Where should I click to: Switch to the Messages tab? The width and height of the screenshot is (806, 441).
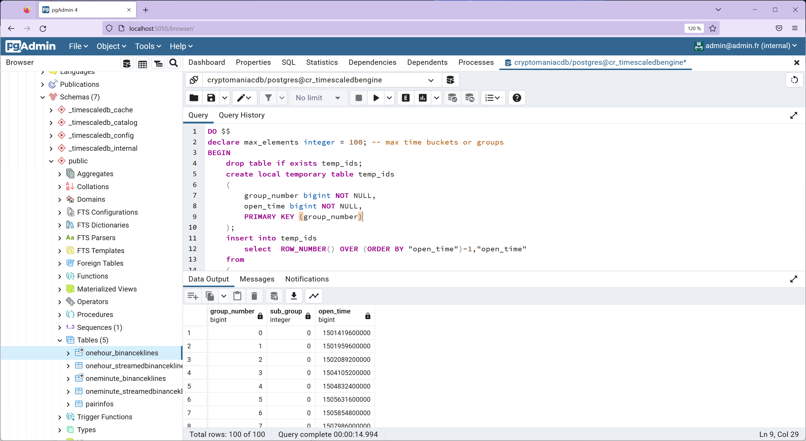(257, 279)
